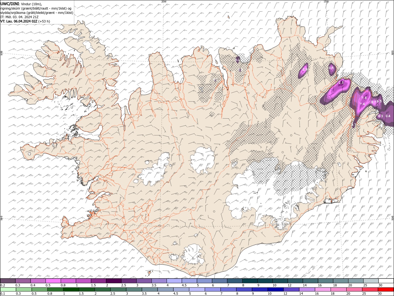Click the 0.4 precipitation value on the map

388,116
